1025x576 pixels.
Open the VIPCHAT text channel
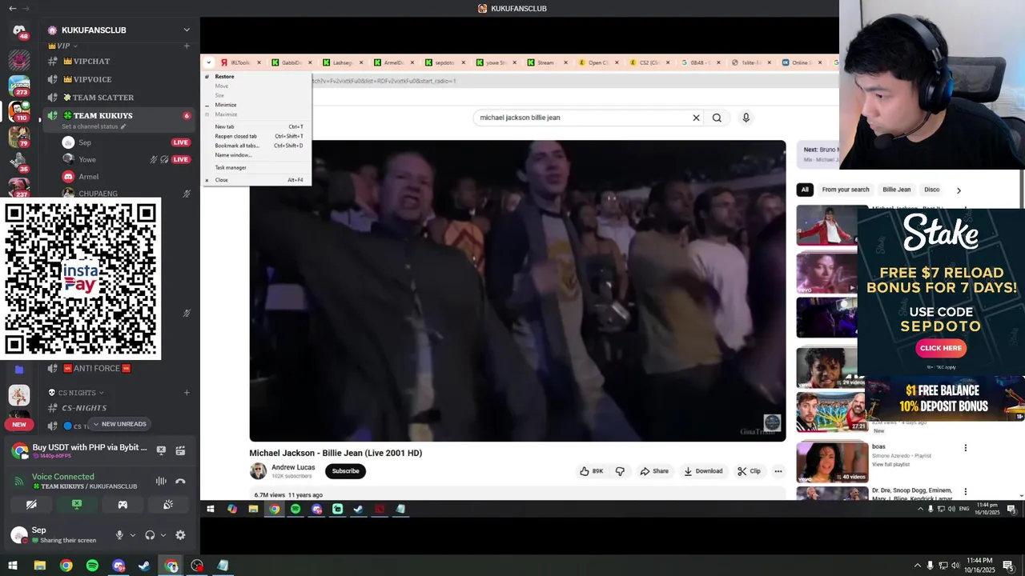(x=120, y=62)
